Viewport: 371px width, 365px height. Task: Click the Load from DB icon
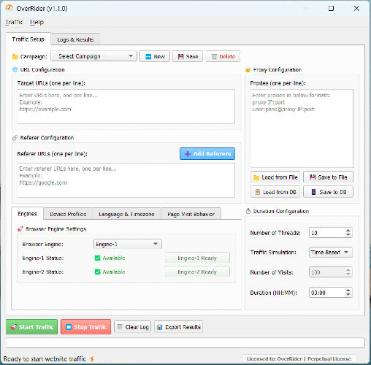[x=257, y=192]
